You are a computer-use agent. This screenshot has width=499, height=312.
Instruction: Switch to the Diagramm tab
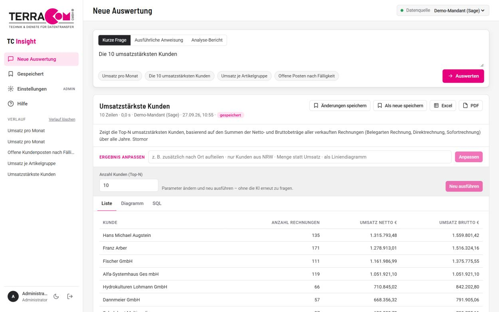pyautogui.click(x=132, y=203)
